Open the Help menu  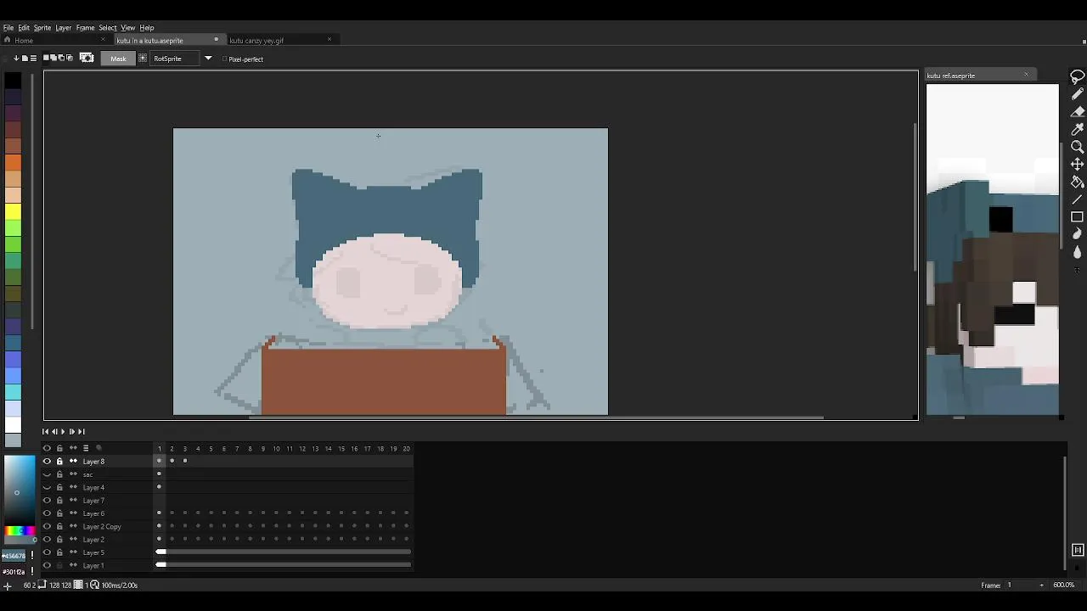147,28
